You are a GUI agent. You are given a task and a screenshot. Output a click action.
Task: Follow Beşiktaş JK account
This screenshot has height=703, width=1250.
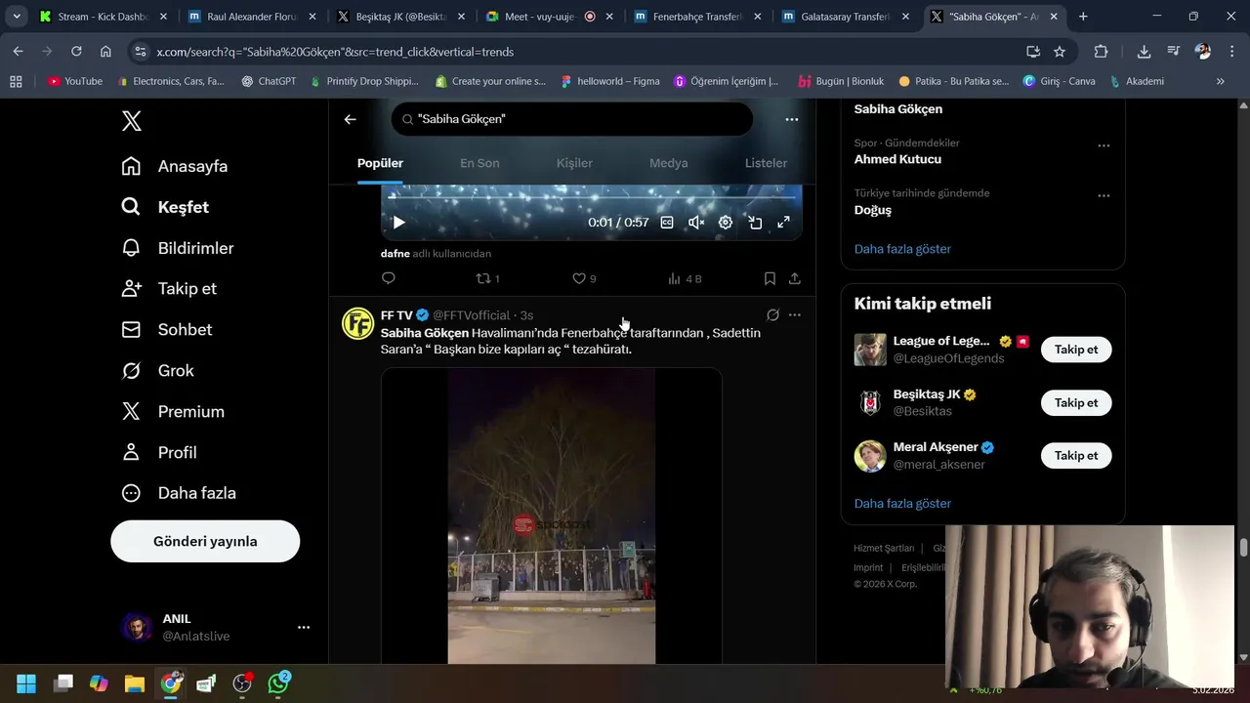pos(1076,402)
